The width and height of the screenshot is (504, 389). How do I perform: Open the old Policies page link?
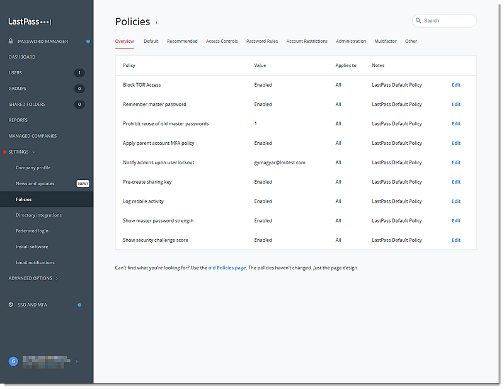227,268
